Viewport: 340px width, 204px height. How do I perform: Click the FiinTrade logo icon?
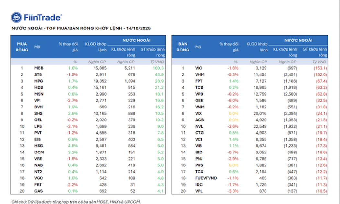[x=17, y=17]
